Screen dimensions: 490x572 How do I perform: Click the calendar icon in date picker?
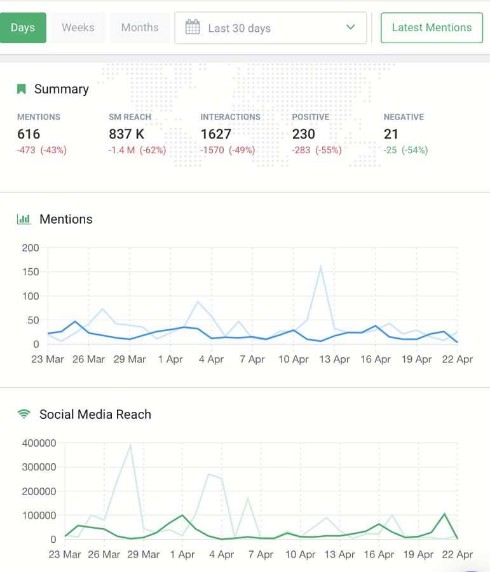click(x=193, y=27)
